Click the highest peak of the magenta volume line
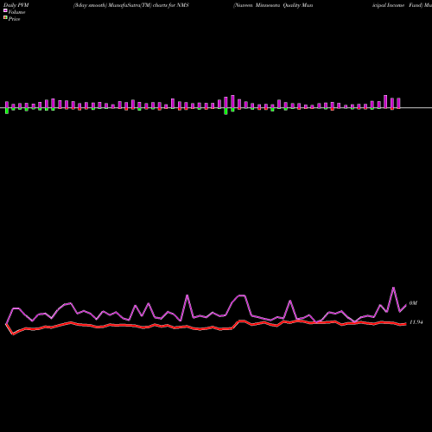The width and height of the screenshot is (432, 432). coord(393,288)
